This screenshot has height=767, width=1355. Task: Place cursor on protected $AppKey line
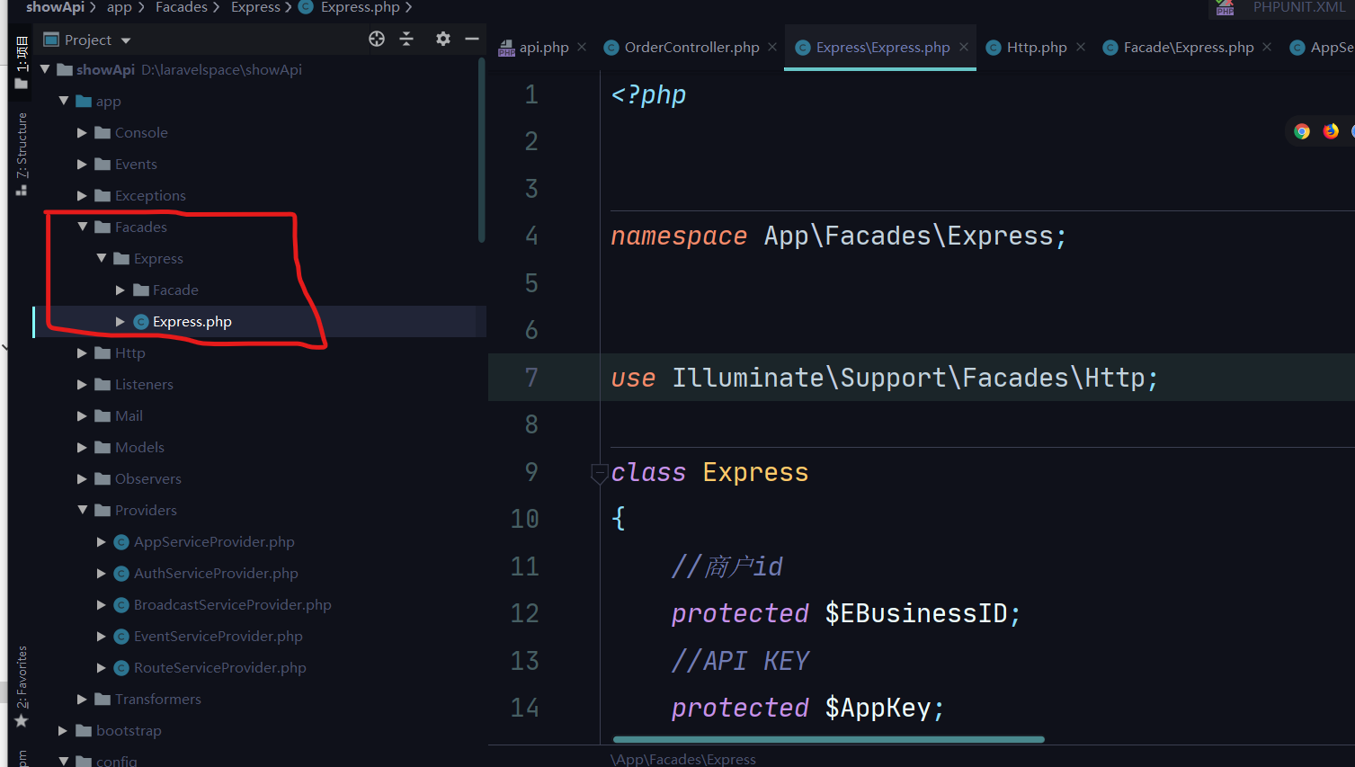tap(807, 708)
